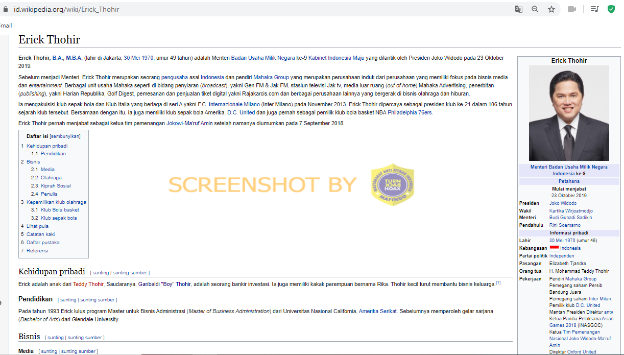This screenshot has width=624, height=355.
Task: Click 30 Mei 1970 birth date in infobox
Action: (x=562, y=240)
